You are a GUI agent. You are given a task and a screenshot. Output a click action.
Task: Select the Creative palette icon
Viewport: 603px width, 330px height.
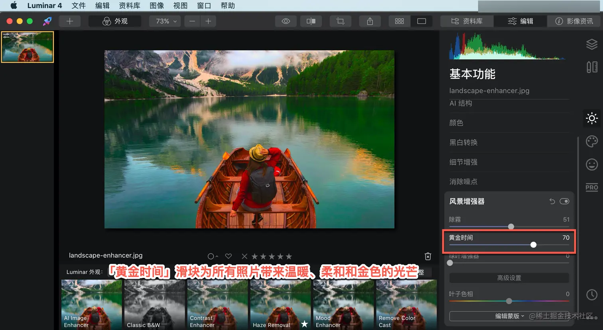tap(592, 141)
